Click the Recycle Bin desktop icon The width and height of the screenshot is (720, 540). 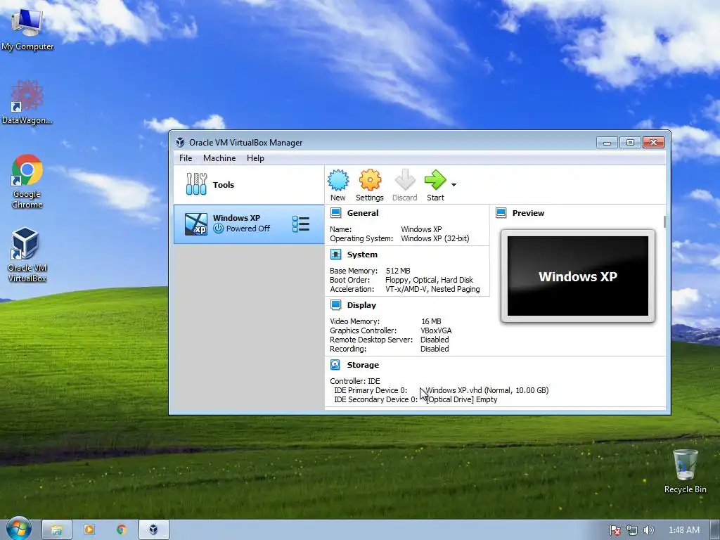click(685, 472)
